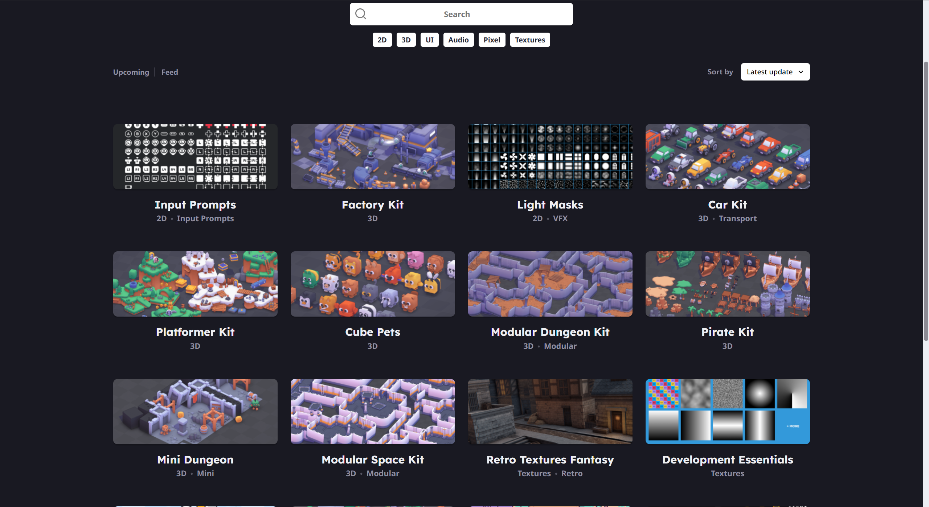Open the Input Prompts asset thumbnail

(195, 157)
